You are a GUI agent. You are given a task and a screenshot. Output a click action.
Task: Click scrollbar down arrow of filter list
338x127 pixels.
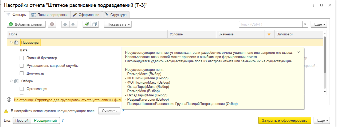(x=325, y=92)
